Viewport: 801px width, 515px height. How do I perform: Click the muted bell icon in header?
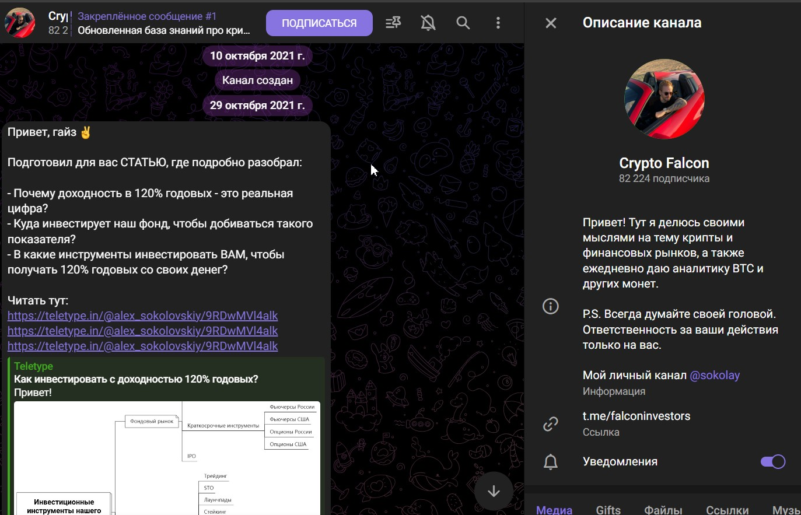click(x=428, y=23)
